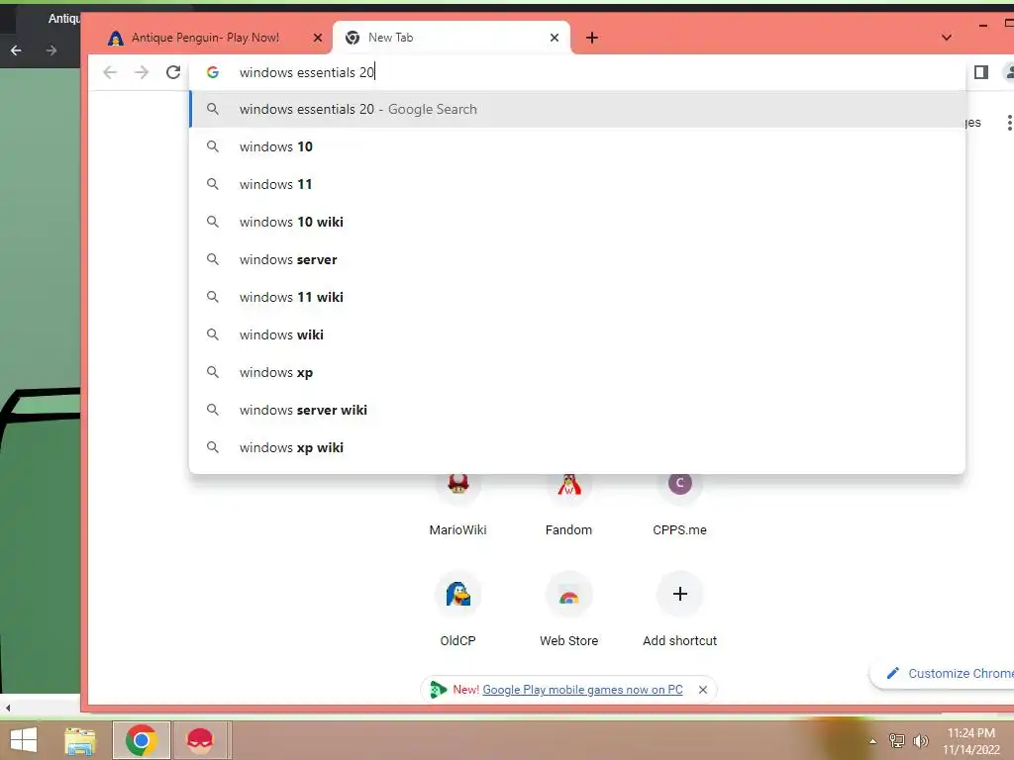Click the red penguin app taskbar icon
The height and width of the screenshot is (760, 1014).
click(x=200, y=740)
